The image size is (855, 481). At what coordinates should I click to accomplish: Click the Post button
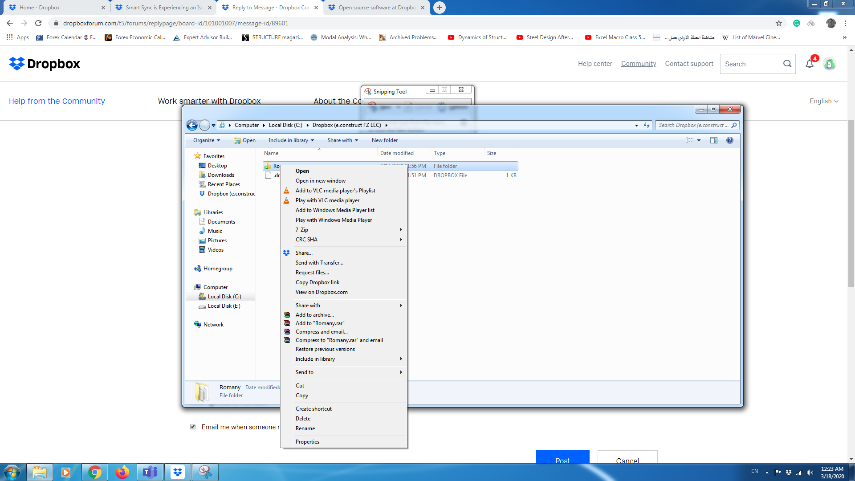pos(562,461)
